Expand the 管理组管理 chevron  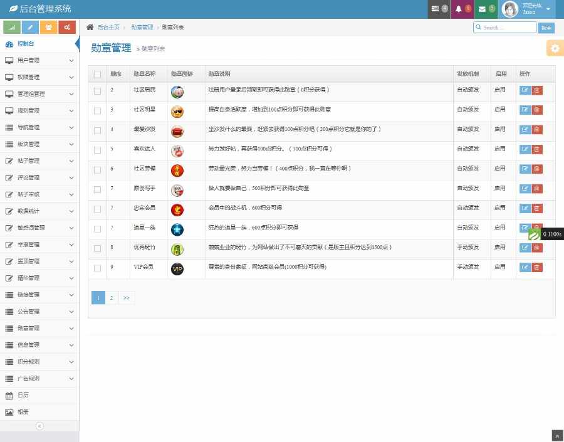71,94
